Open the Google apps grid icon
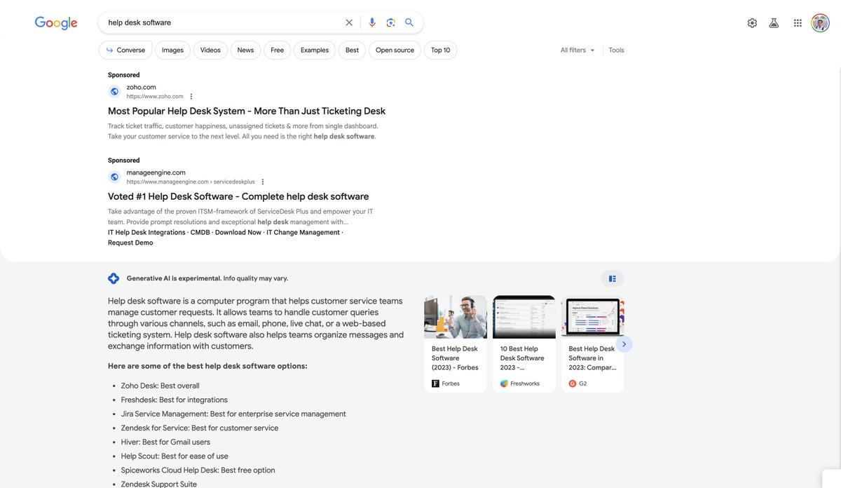841x488 pixels. [798, 23]
